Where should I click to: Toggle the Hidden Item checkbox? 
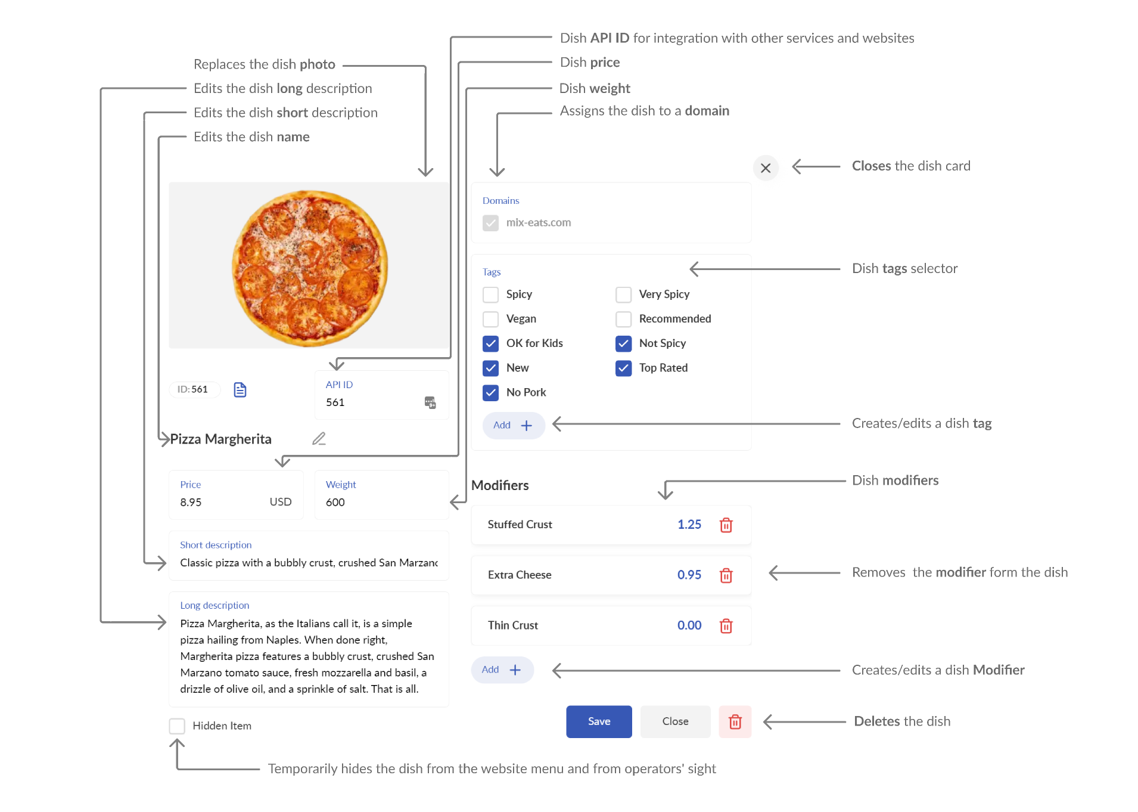click(177, 726)
